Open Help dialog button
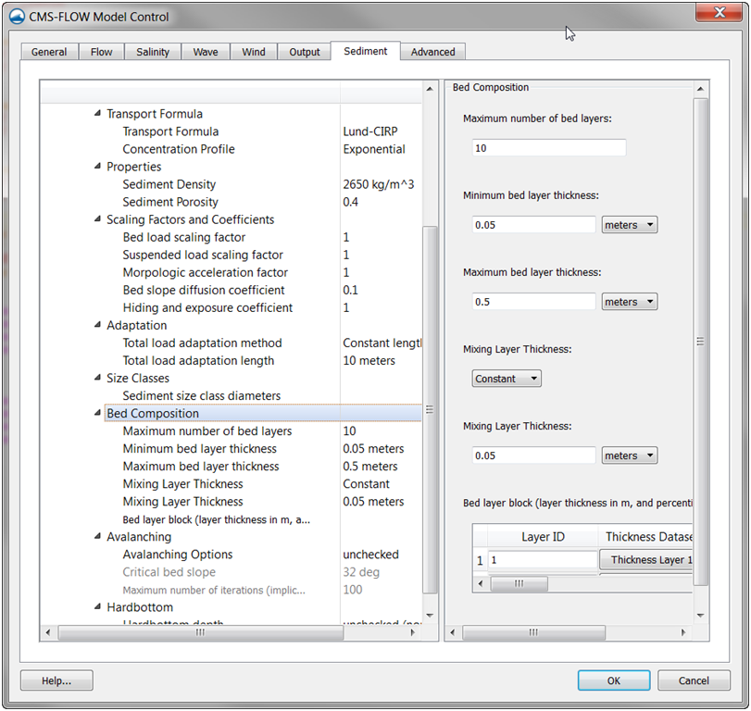 56,680
